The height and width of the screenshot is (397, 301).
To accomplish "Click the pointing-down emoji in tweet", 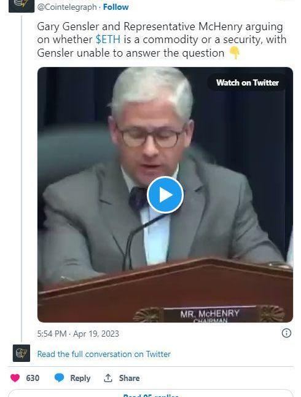I will 234,53.
